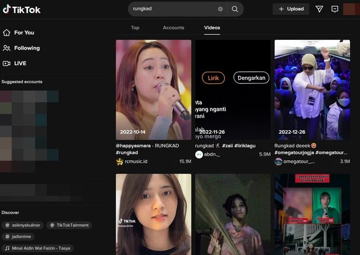Switch to the Accounts tab
The image size is (360, 255).
coord(173,27)
